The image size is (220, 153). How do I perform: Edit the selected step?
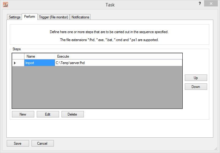(x=48, y=114)
